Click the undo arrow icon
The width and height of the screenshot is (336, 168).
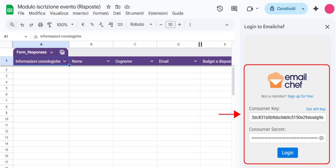pyautogui.click(x=22, y=25)
